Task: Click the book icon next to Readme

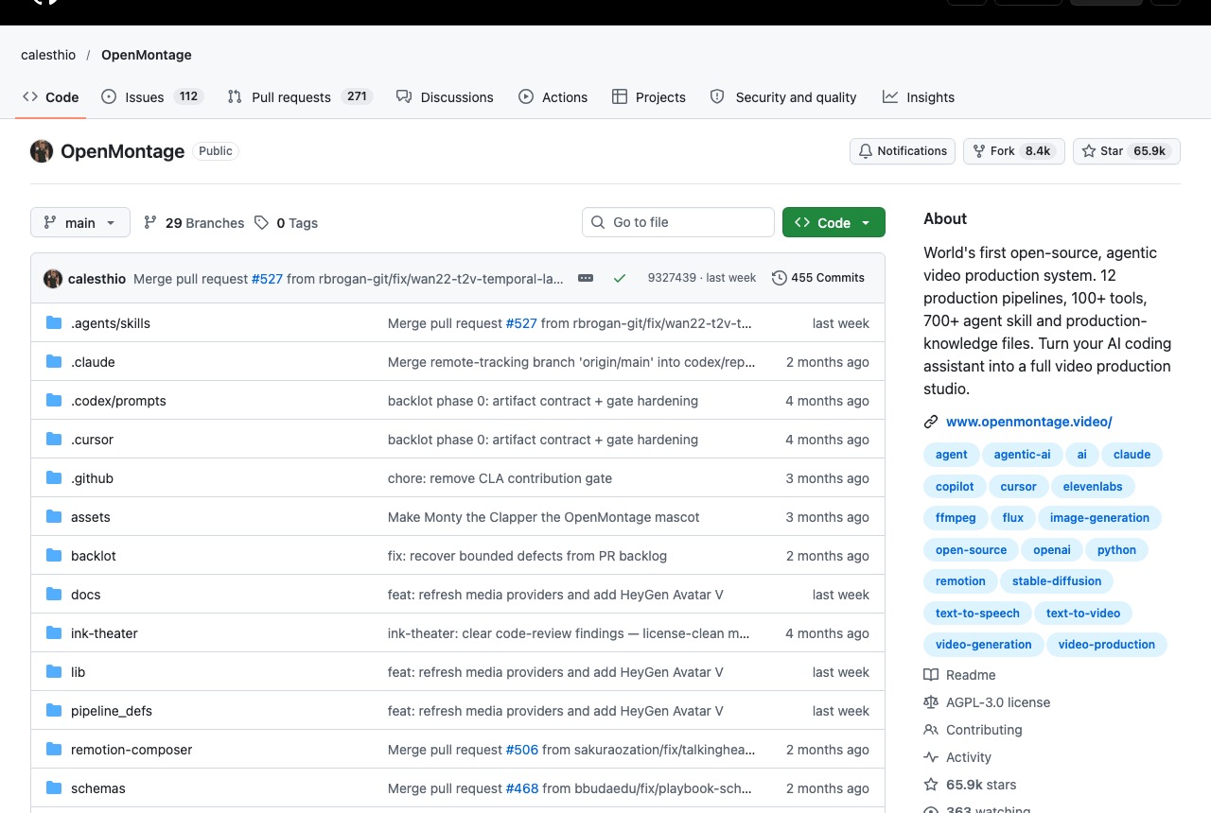Action: [x=931, y=675]
